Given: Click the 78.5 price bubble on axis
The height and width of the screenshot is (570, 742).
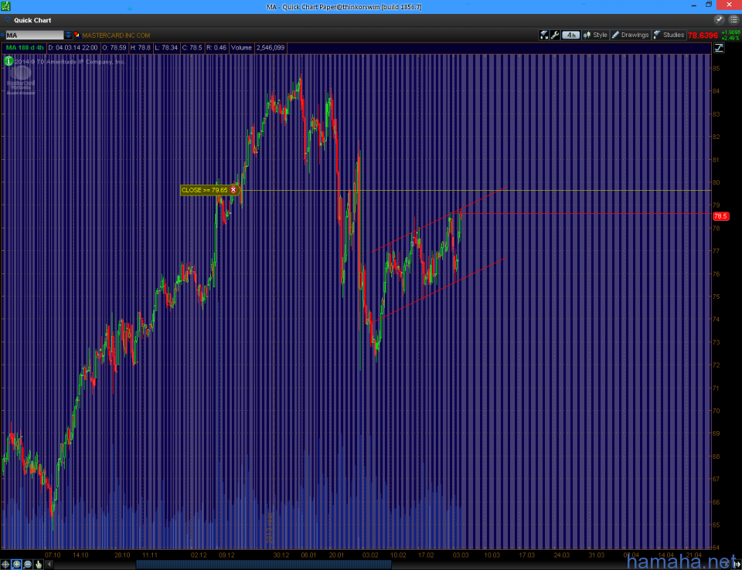Looking at the screenshot, I should point(720,216).
